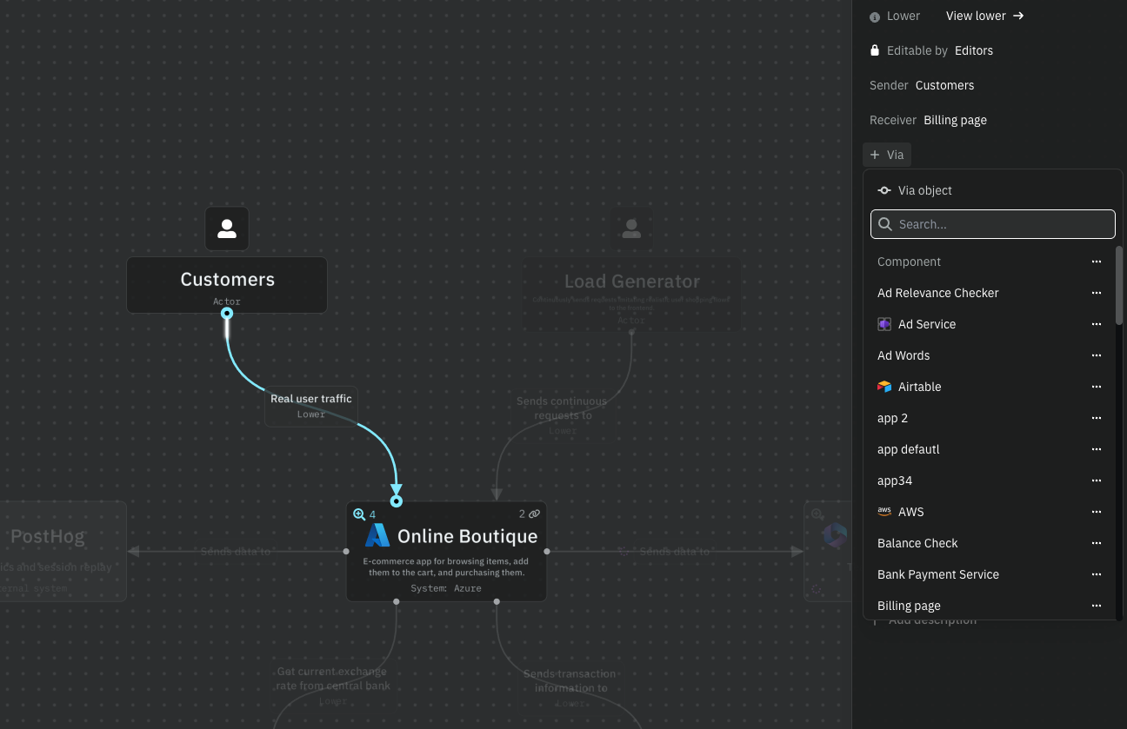
Task: Select the AWS logo item
Action: tap(884, 512)
